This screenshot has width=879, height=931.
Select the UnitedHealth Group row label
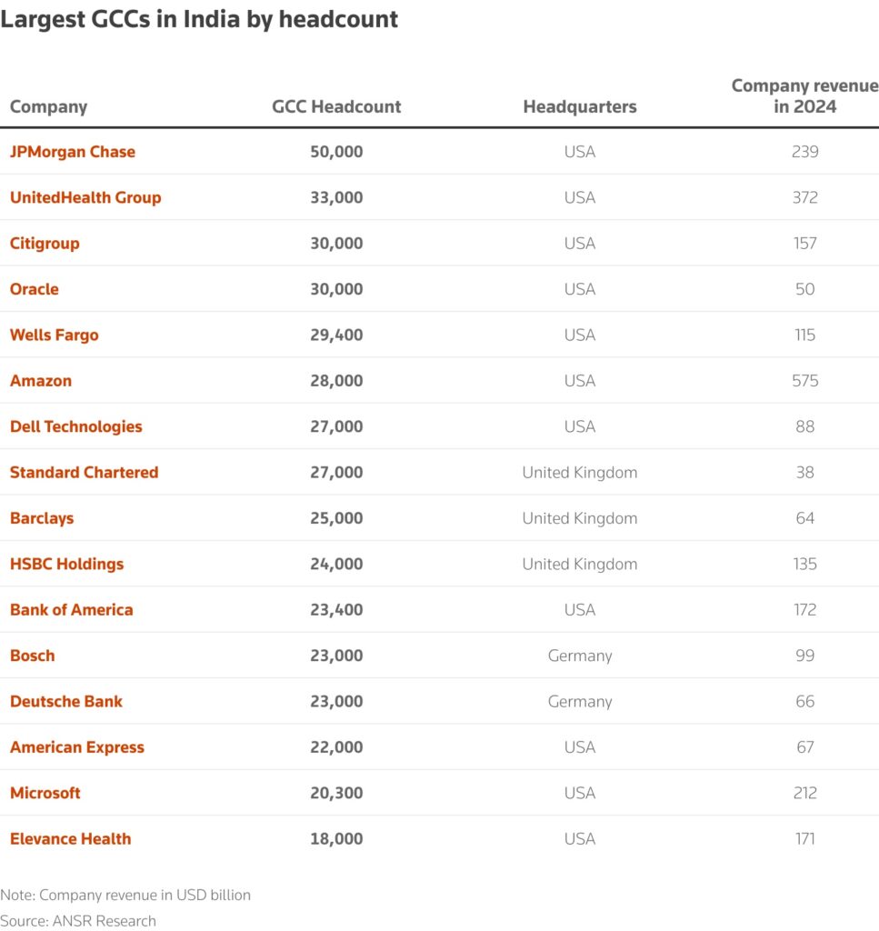(x=85, y=197)
